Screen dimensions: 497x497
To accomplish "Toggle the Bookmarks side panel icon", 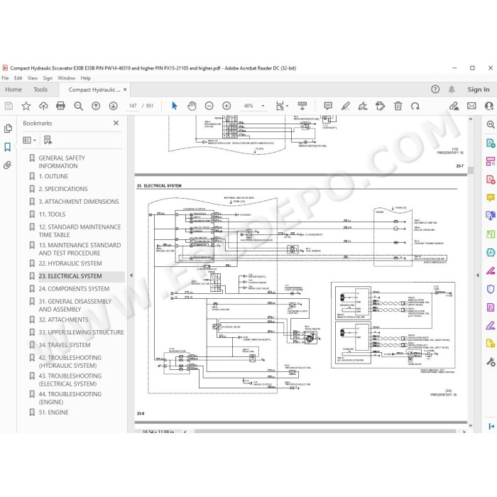I will click(x=8, y=147).
